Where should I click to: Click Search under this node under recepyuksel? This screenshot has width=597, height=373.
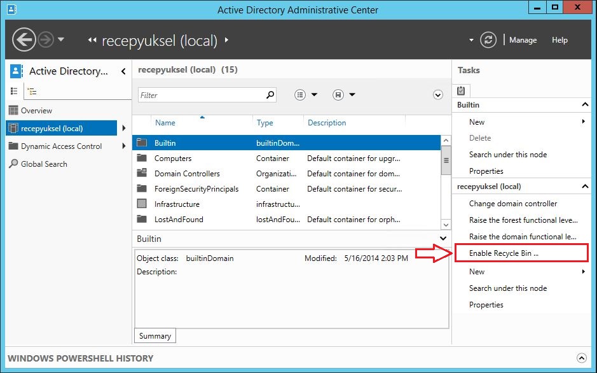(508, 288)
